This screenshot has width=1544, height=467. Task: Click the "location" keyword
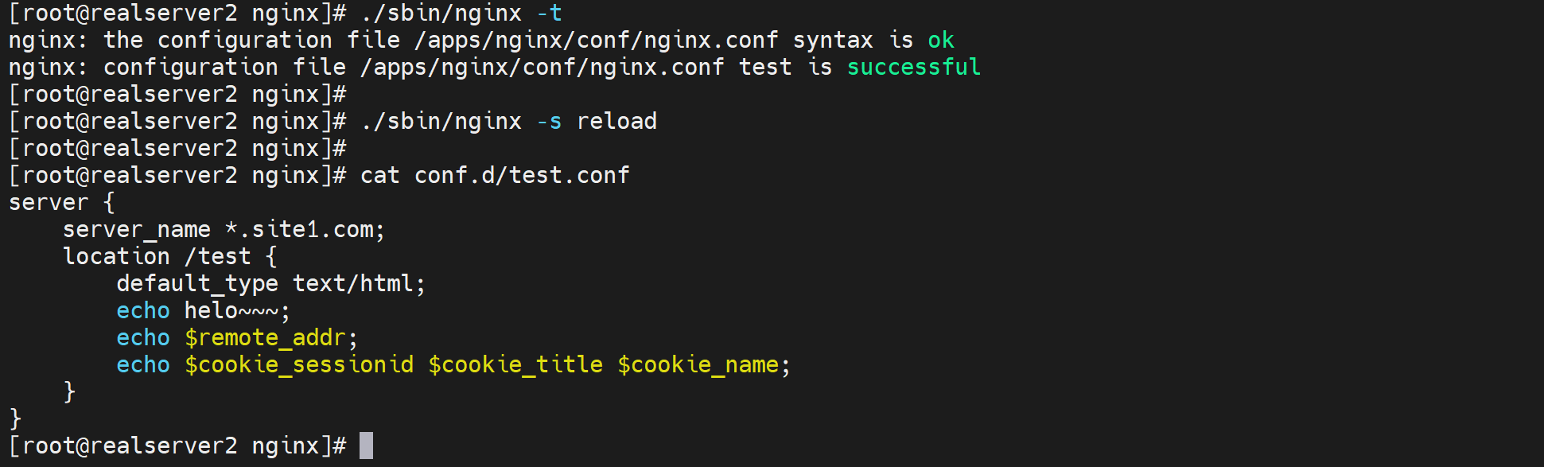pyautogui.click(x=116, y=257)
